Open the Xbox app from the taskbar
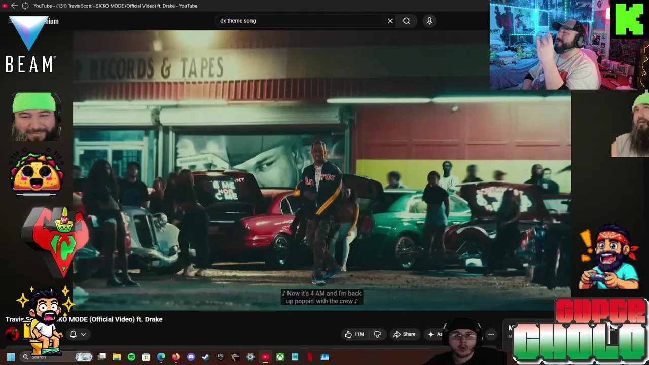This screenshot has height=365, width=649. pyautogui.click(x=280, y=357)
